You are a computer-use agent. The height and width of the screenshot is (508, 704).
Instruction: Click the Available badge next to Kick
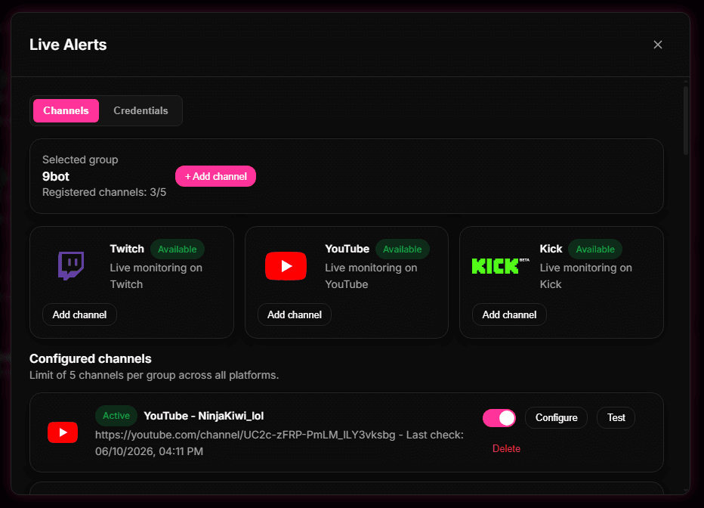(x=595, y=249)
